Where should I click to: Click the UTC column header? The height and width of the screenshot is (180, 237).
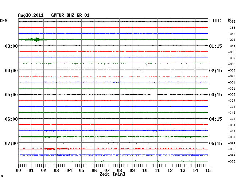[x=217, y=21]
